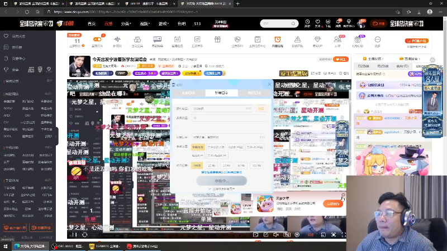Open the user avatar in site header
This screenshot has width=447, height=251.
coord(361,23)
